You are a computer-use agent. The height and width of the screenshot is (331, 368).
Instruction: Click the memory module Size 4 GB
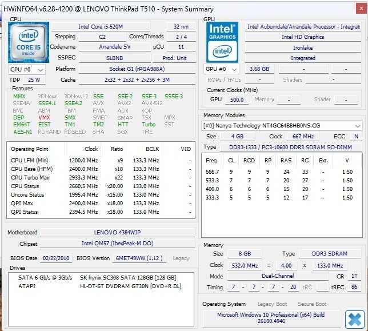click(x=237, y=137)
